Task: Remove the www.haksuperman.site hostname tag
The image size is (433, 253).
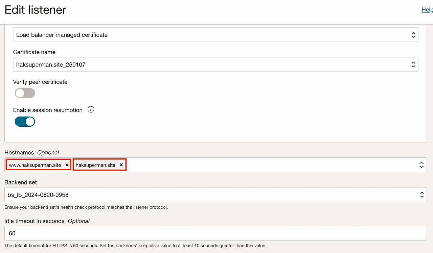Action: coord(67,165)
